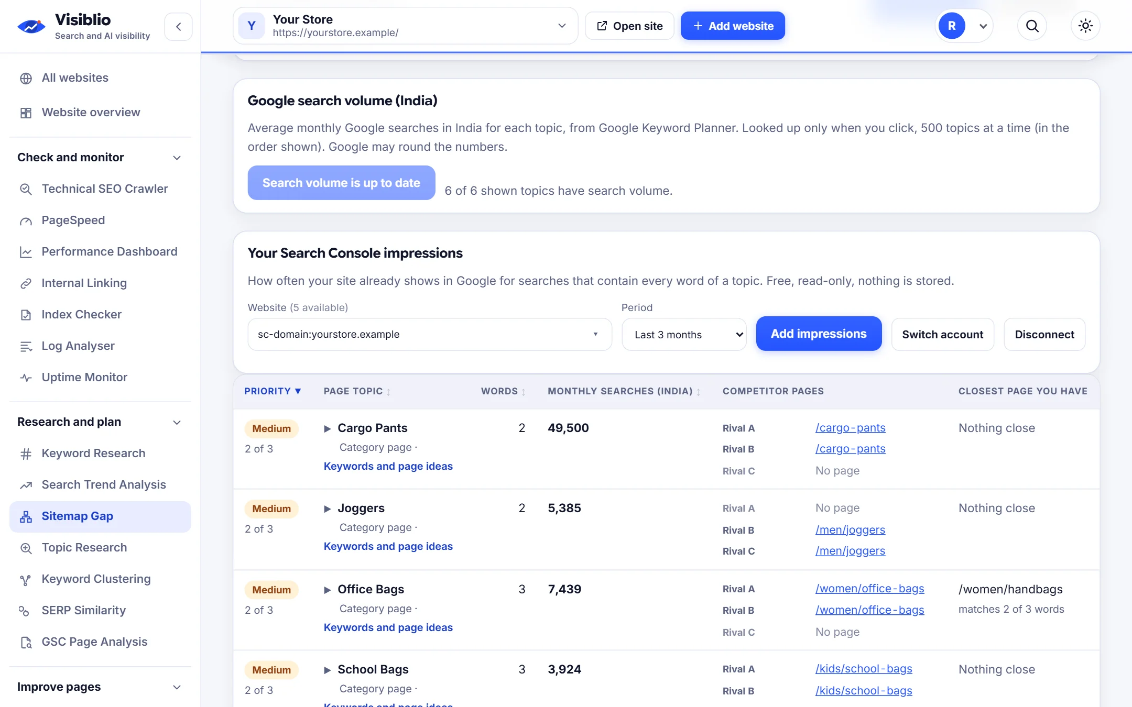
Task: Click the PageSpeed gauge icon
Action: (26, 221)
